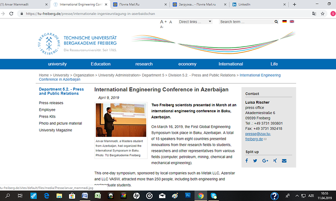Open the Google Translate icon in address bar
Image resolution: width=336 pixels, height=201 pixels.
pyautogui.click(x=314, y=13)
